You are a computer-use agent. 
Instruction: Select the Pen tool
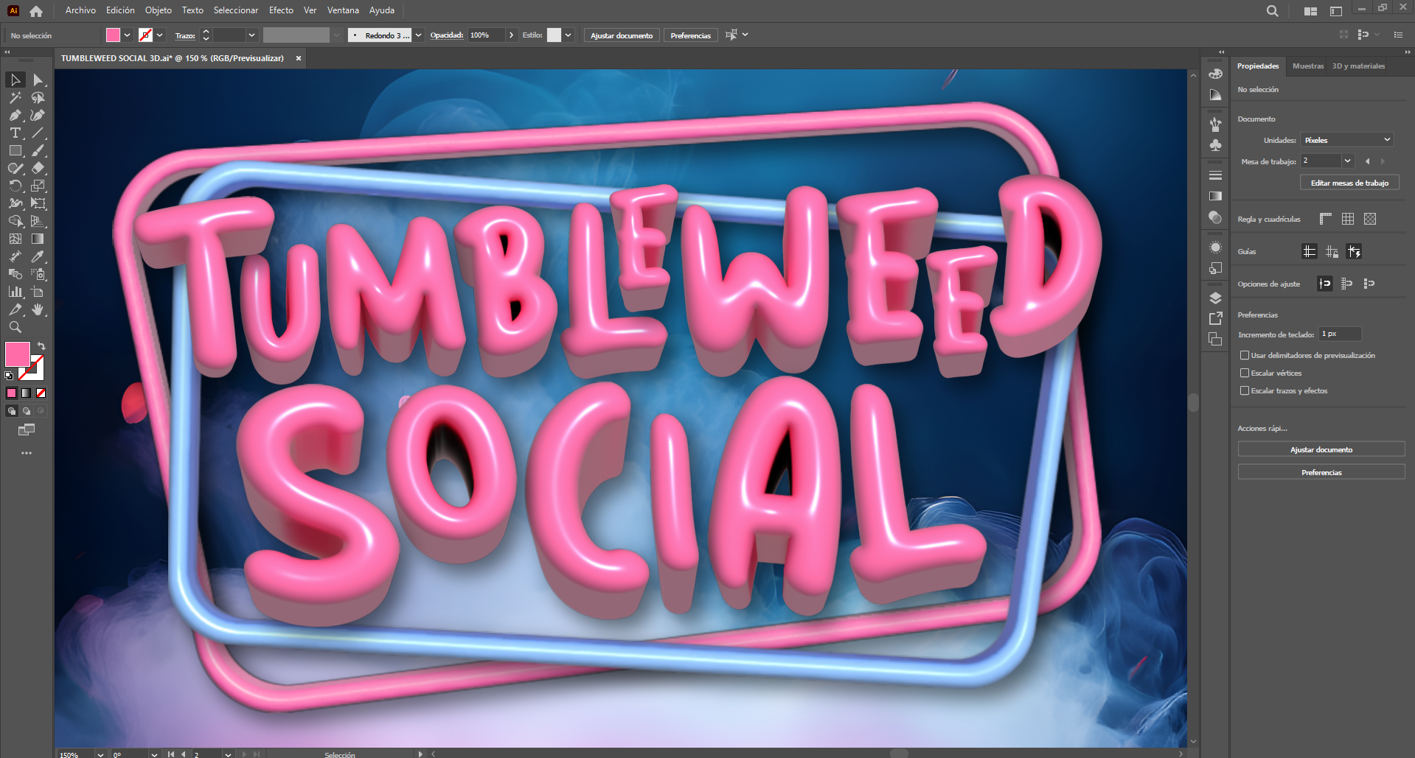pos(15,115)
